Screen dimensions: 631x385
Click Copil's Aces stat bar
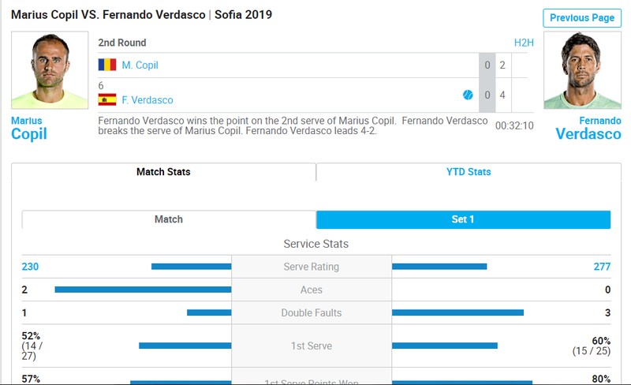coord(143,290)
